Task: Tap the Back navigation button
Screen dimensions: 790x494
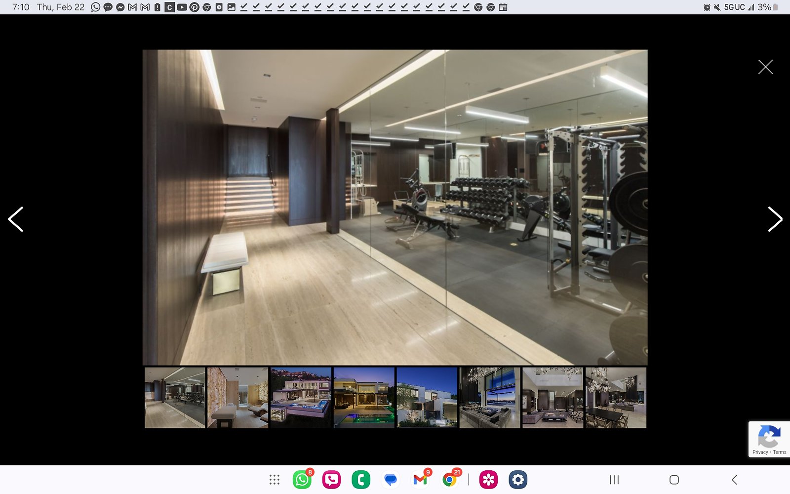Action: (734, 480)
